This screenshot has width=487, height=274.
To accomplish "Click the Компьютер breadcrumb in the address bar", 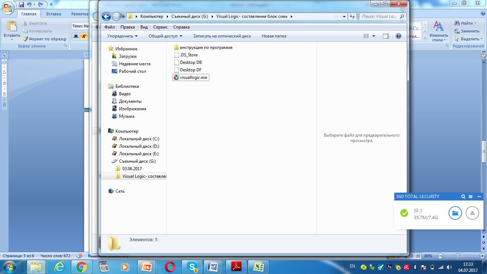I will pyautogui.click(x=152, y=16).
